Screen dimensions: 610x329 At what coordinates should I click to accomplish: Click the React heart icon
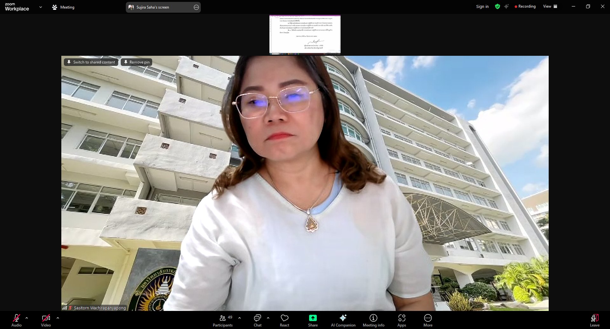(x=284, y=318)
